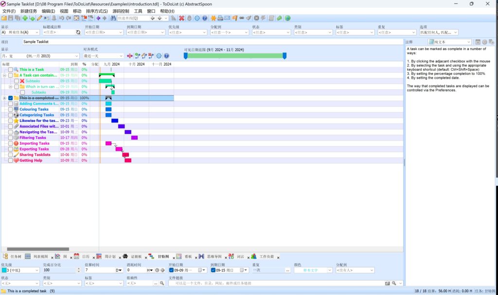Click the dependency ellipsis button
498x295 pixels.
click(x=156, y=283)
